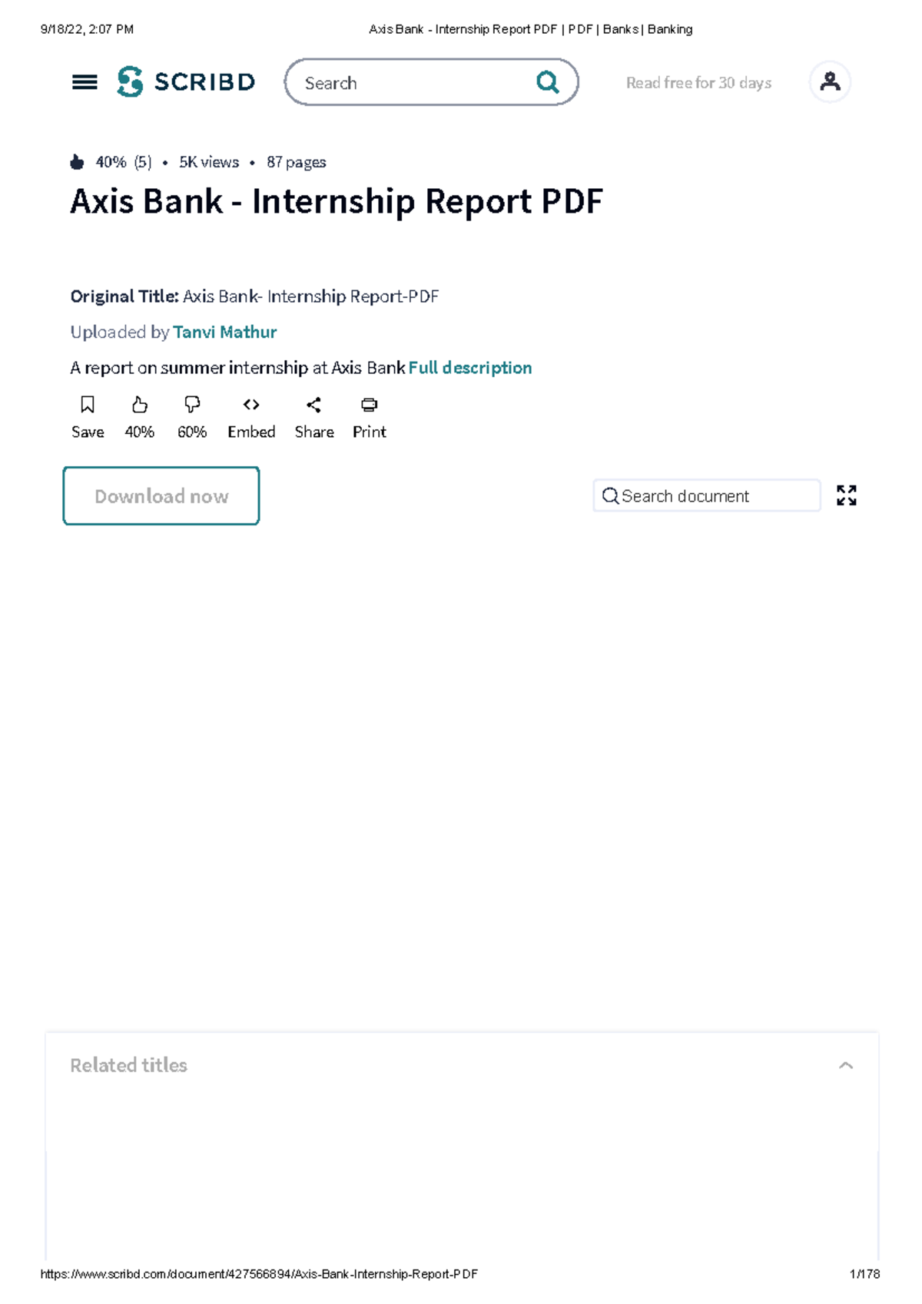Click the Share icon
This screenshot has width=922, height=1304.
click(313, 405)
